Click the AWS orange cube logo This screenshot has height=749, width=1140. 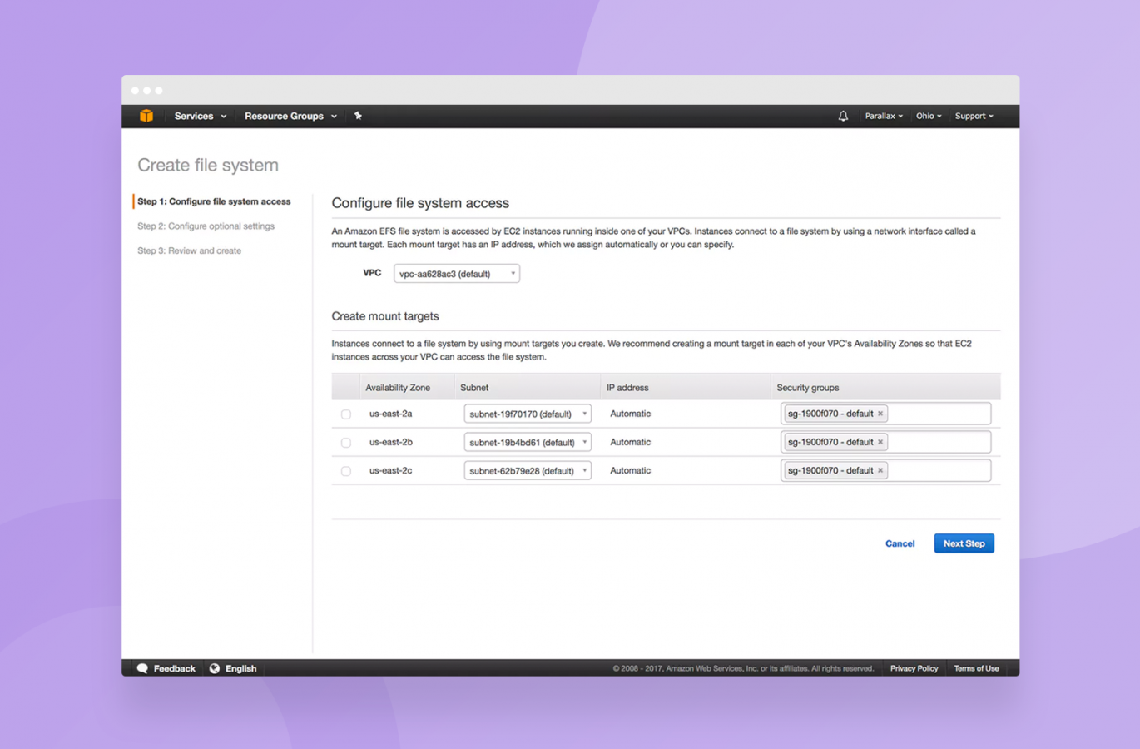pos(146,116)
